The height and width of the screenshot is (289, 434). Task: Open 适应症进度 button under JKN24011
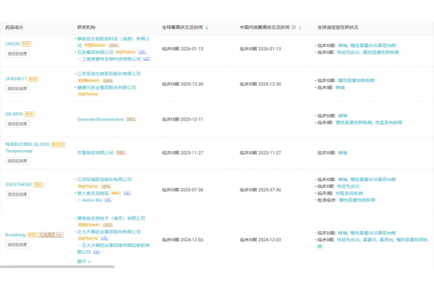[17, 88]
